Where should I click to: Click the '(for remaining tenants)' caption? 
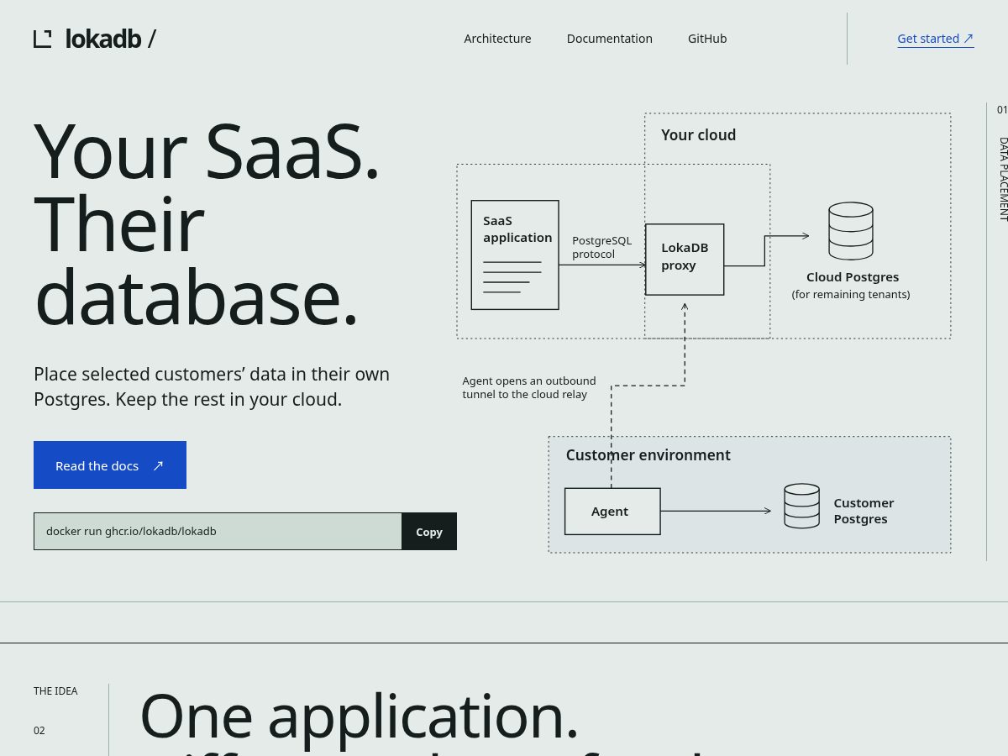tap(851, 295)
